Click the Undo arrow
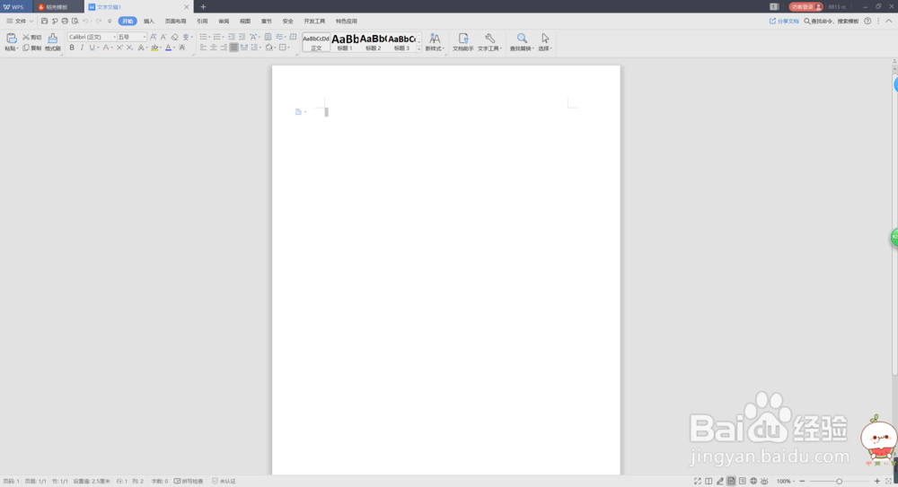Screen dimensions: 898x487 click(85, 22)
